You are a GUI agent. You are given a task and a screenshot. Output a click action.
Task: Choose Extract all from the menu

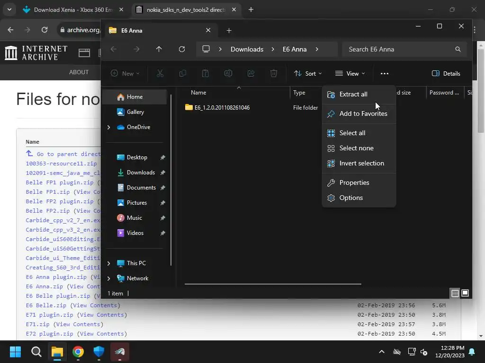359,95
